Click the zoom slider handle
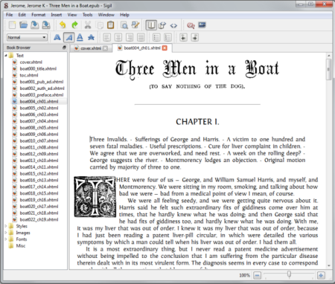The width and height of the screenshot is (335, 284). (289, 274)
